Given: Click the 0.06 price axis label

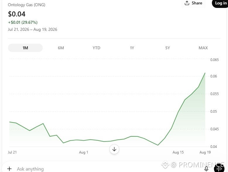Looking at the screenshot, I should click(213, 76).
